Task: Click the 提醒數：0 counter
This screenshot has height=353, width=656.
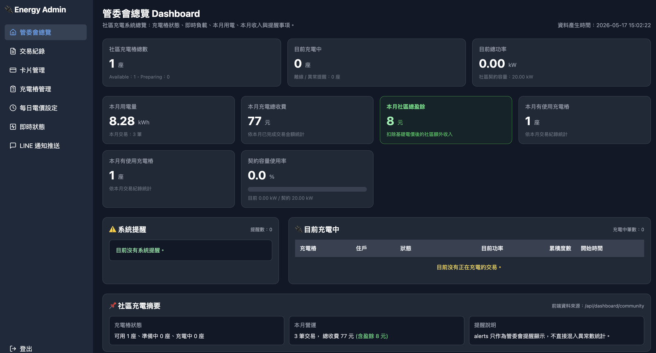Action: [261, 230]
